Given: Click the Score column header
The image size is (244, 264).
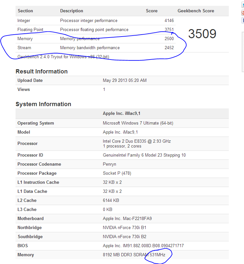Looking at the screenshot, I should tap(151, 11).
